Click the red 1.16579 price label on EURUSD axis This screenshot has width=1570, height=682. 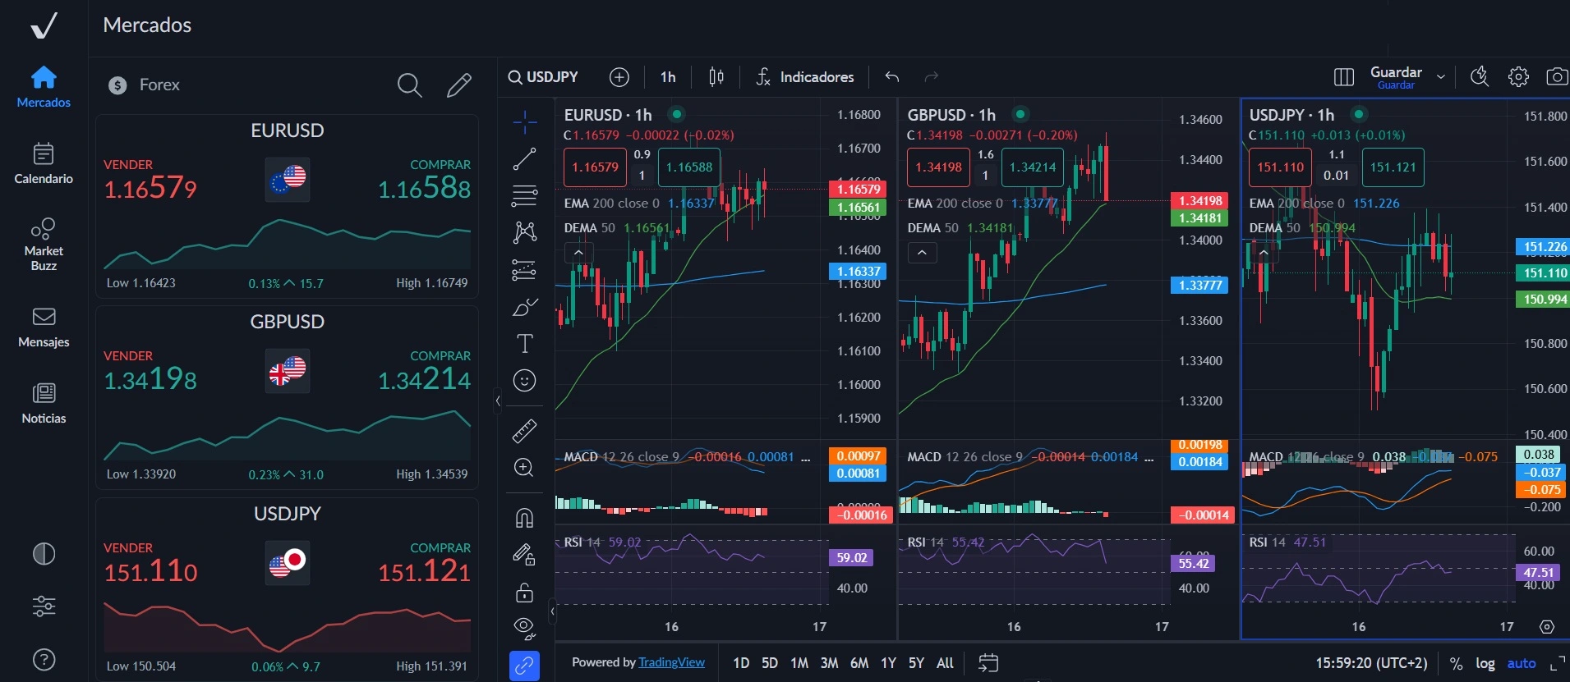point(859,189)
